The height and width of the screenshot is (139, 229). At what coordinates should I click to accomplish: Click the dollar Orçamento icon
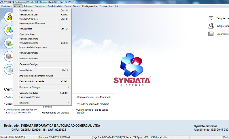(211, 34)
